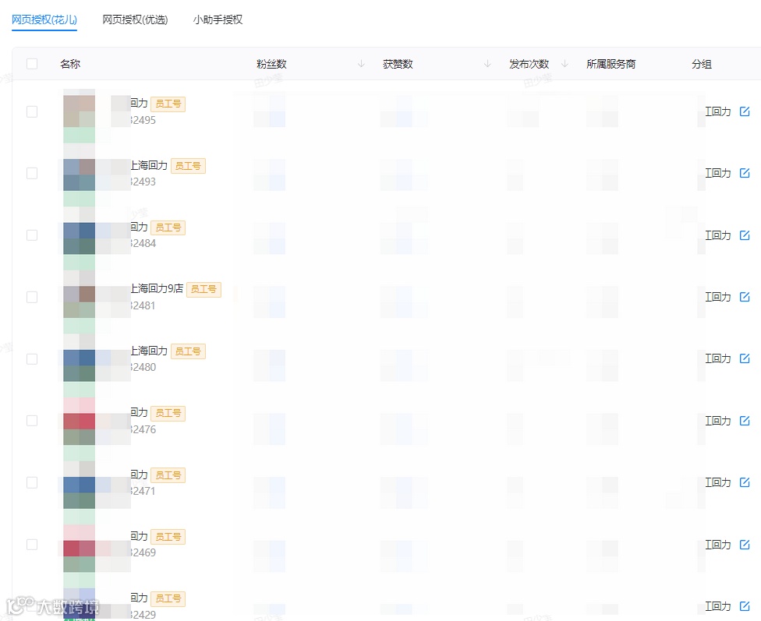Viewport: 761px width, 621px height.
Task: Edit group for row ending 2495
Action: point(745,111)
